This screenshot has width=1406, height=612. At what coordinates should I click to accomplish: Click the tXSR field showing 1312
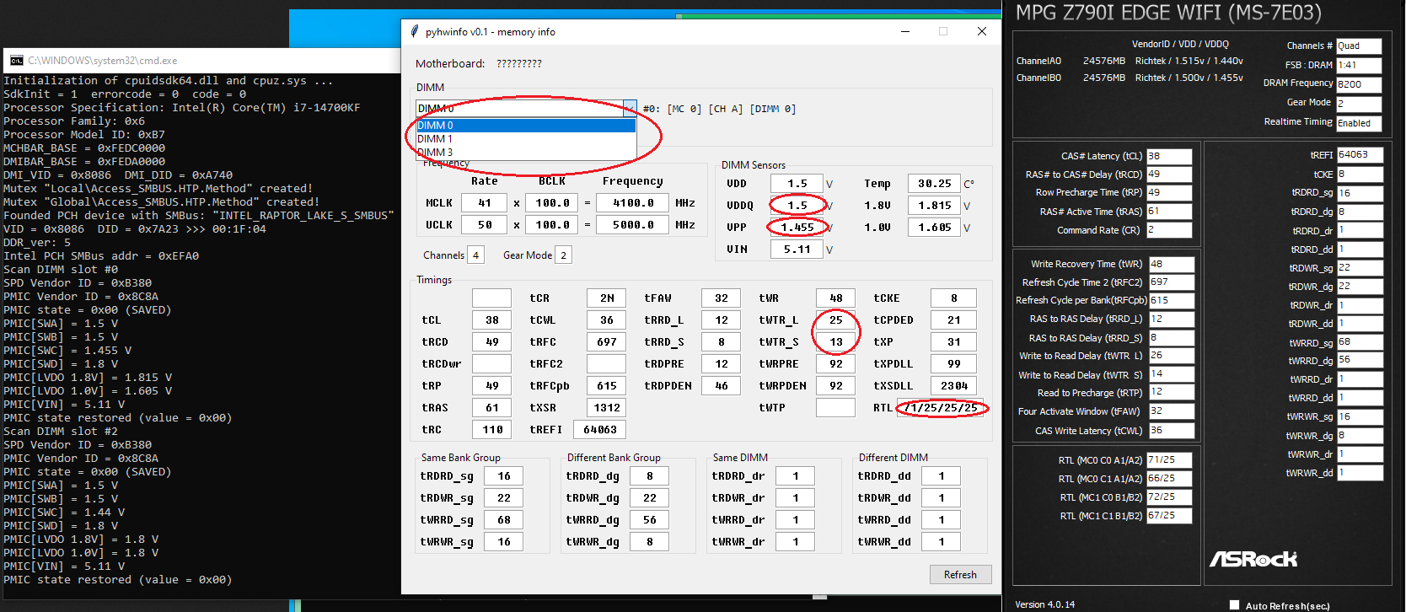tap(607, 408)
